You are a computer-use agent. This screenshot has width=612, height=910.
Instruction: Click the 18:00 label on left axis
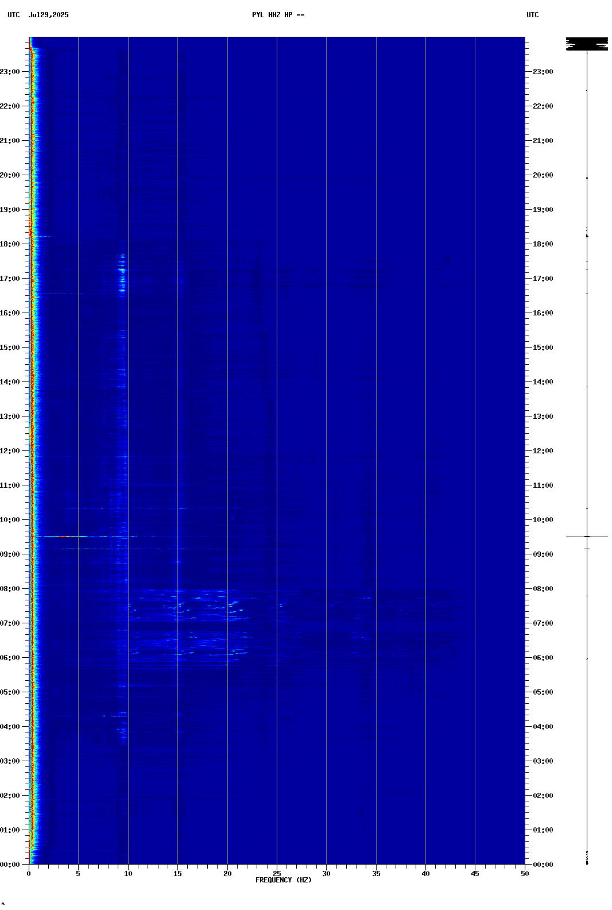pyautogui.click(x=10, y=244)
